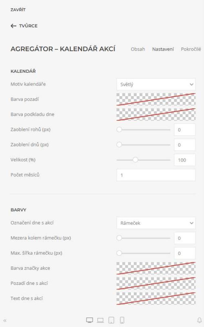
Task: Open the Obsah tab
Action: pyautogui.click(x=138, y=49)
